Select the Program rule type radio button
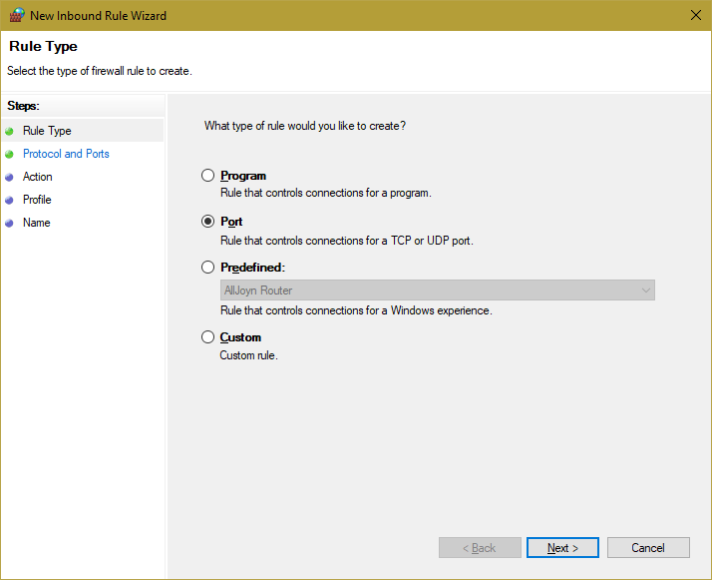 click(207, 176)
